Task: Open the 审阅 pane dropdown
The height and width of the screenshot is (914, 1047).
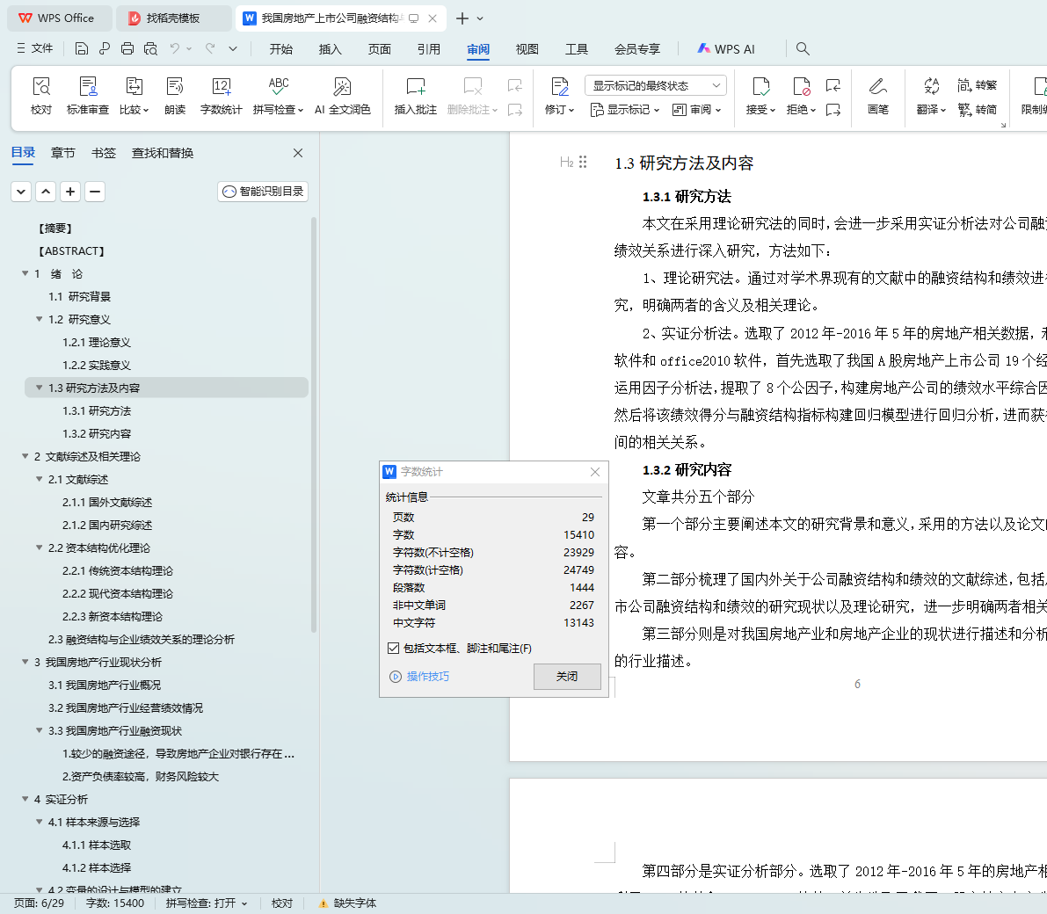Action: pos(696,110)
